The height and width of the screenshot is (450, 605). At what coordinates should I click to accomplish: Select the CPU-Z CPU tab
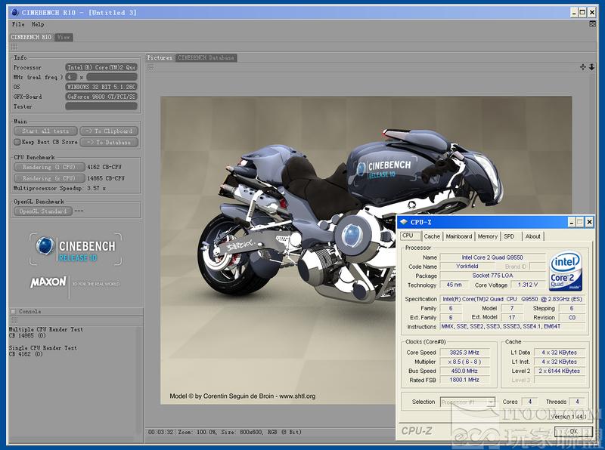tap(410, 236)
